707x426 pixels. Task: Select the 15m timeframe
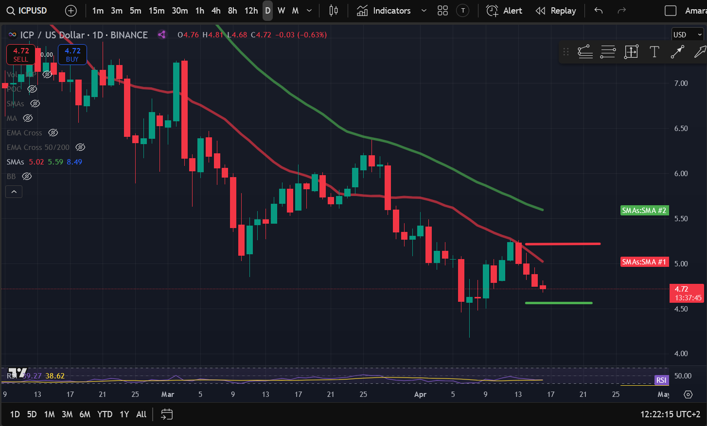tap(157, 11)
